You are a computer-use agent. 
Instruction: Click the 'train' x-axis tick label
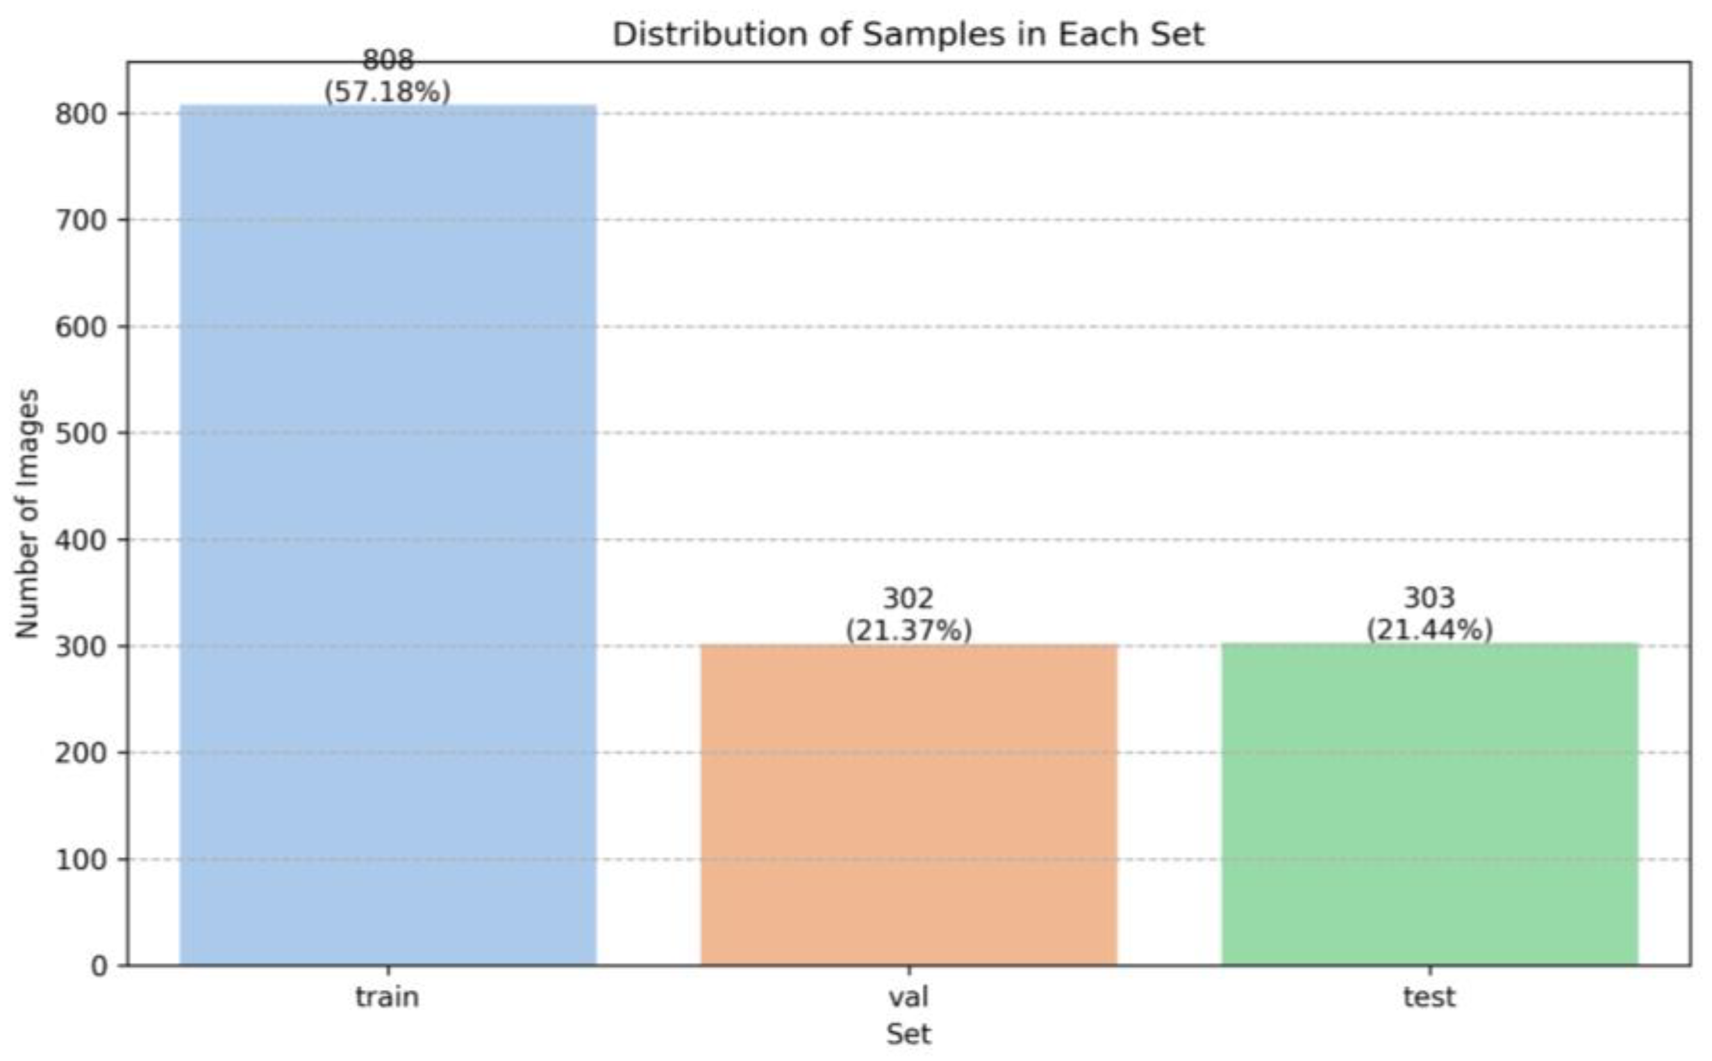pyautogui.click(x=387, y=997)
